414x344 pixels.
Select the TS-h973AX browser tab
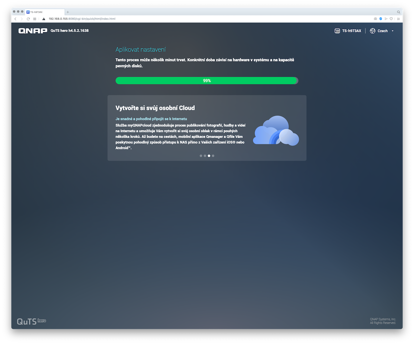(x=44, y=12)
